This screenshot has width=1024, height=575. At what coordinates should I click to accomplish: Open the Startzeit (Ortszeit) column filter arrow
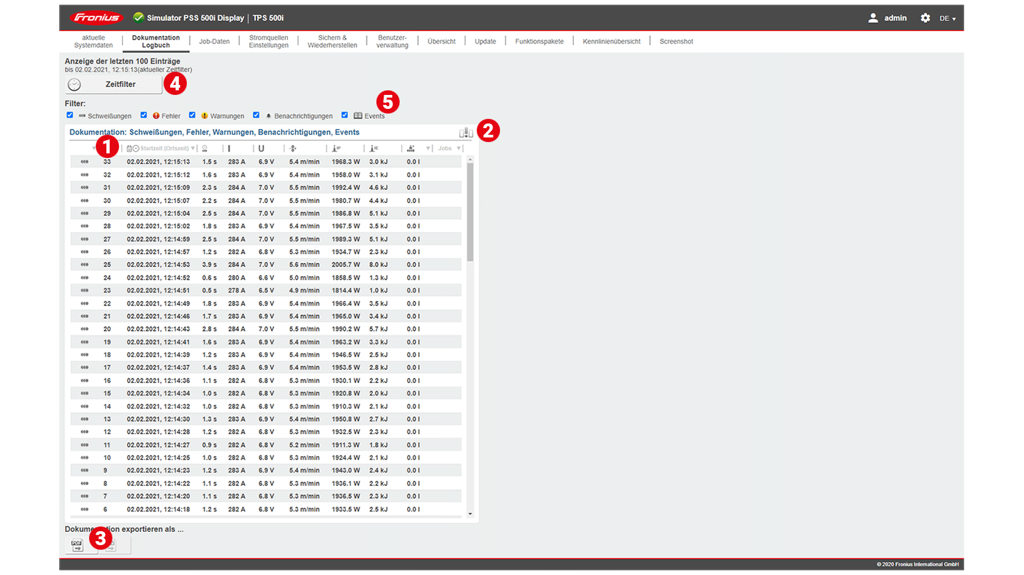[193, 149]
